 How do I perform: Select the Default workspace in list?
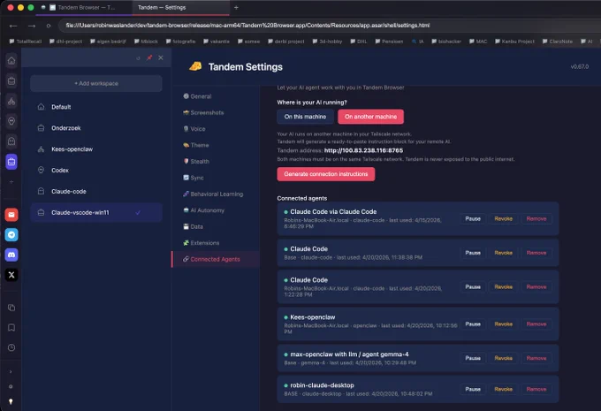tap(96, 107)
